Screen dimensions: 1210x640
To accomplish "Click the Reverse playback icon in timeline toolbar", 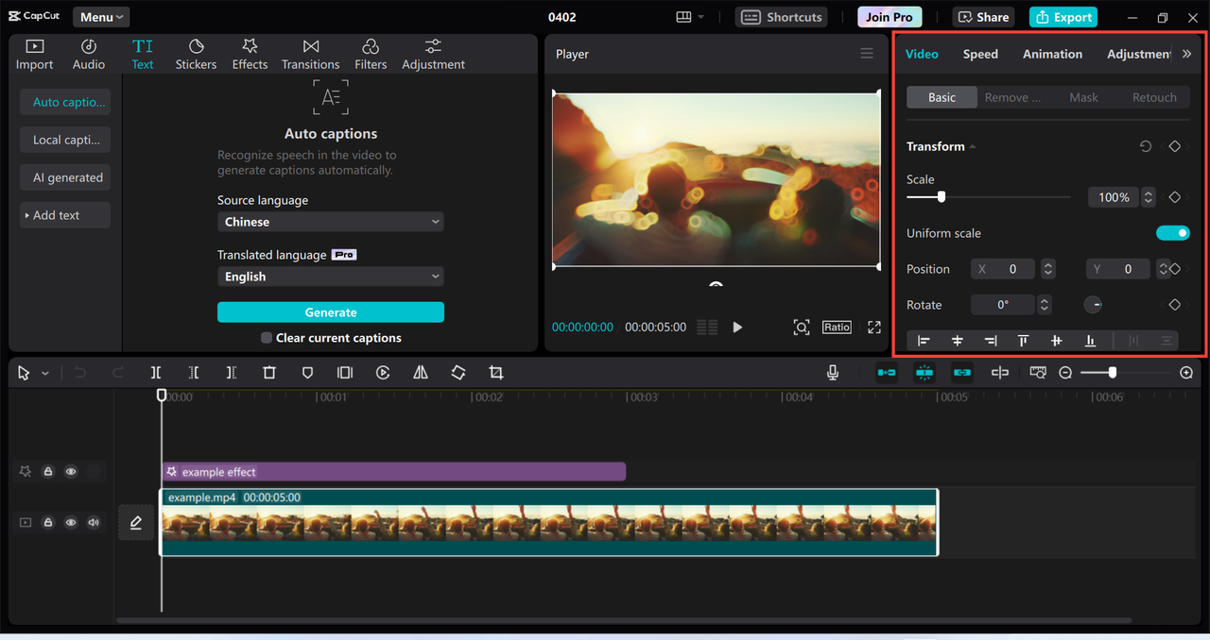I will 383,373.
